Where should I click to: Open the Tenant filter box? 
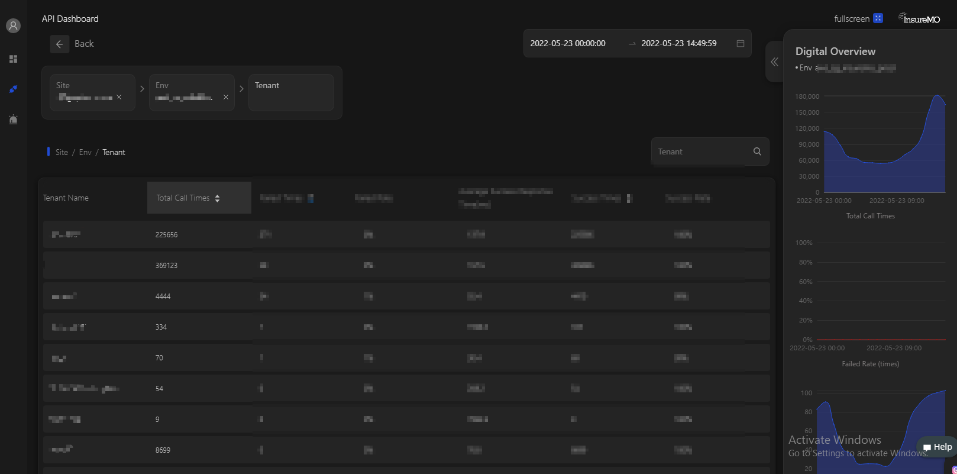291,92
